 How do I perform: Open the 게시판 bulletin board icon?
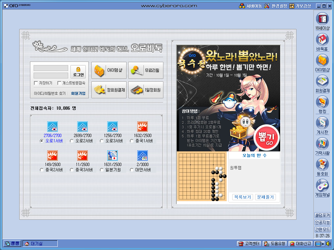click(x=322, y=123)
